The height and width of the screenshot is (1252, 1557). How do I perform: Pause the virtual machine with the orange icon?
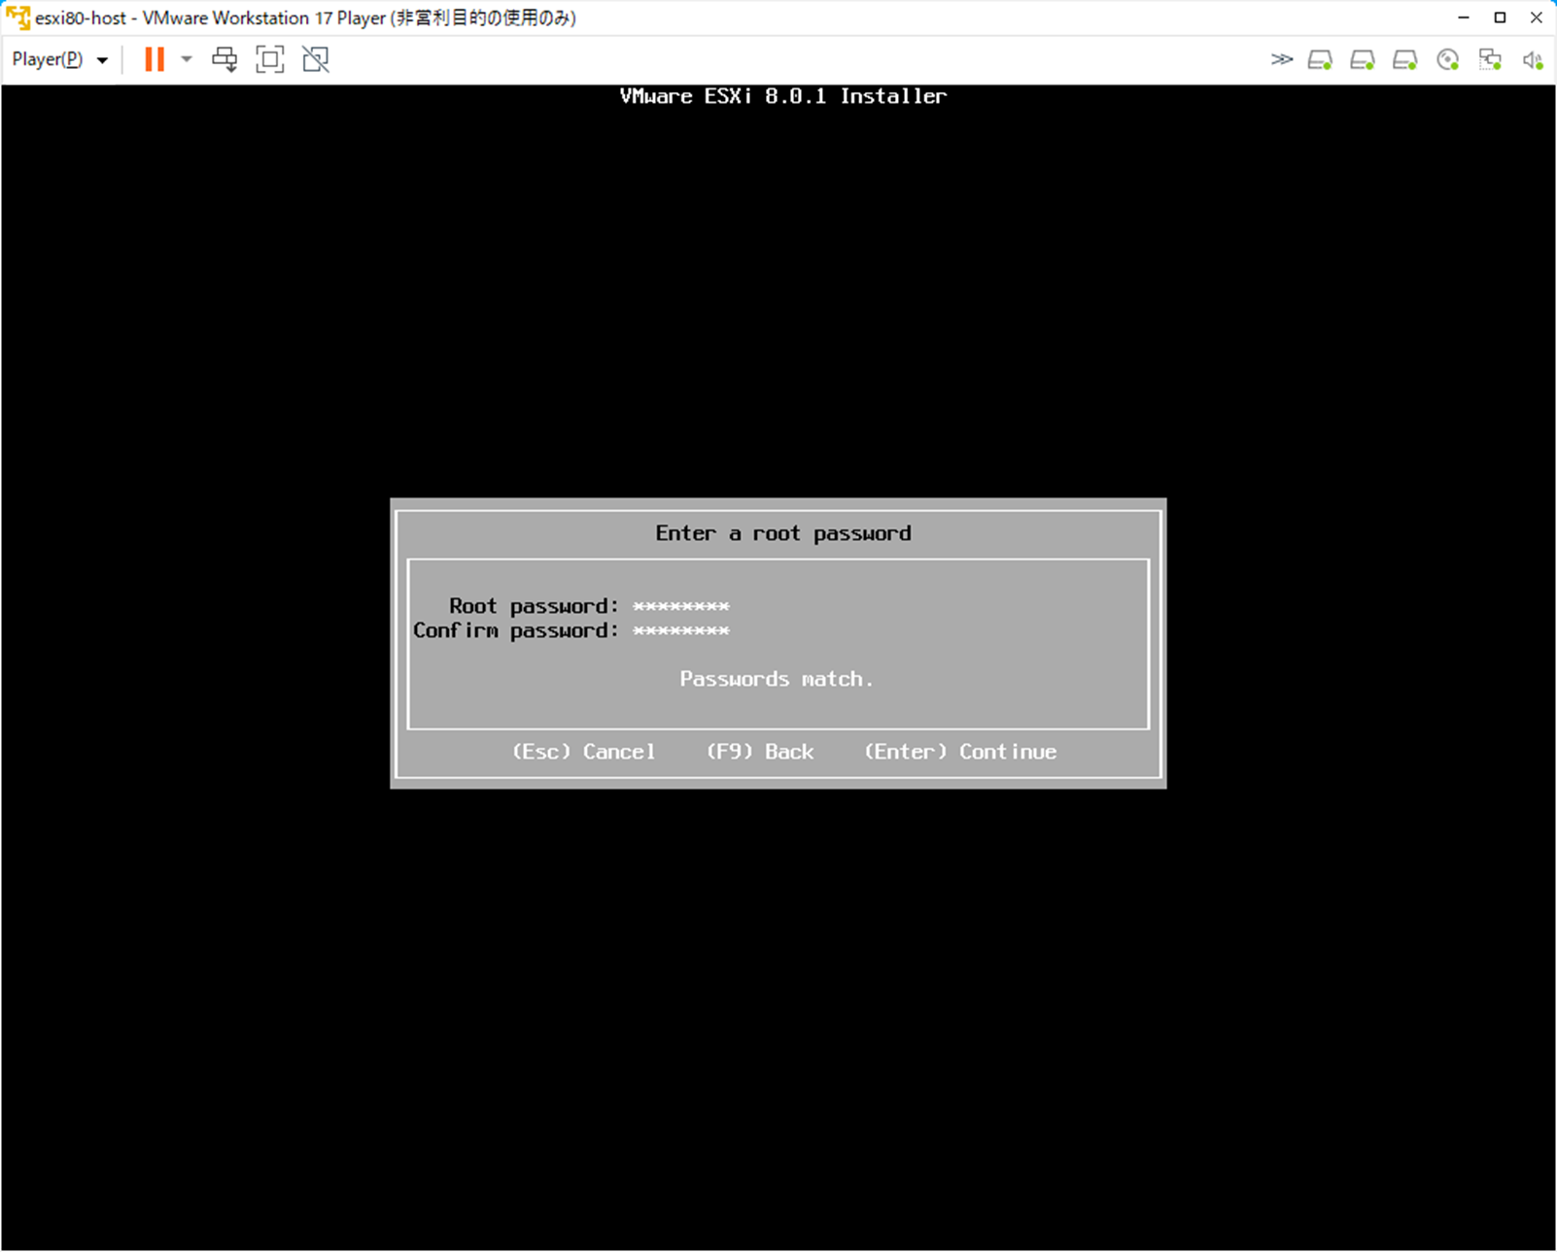pyautogui.click(x=155, y=59)
